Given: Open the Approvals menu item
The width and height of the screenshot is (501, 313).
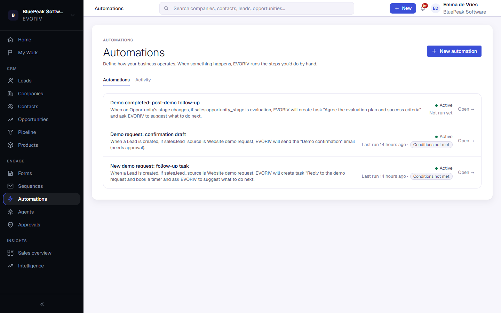Looking at the screenshot, I should (42, 225).
